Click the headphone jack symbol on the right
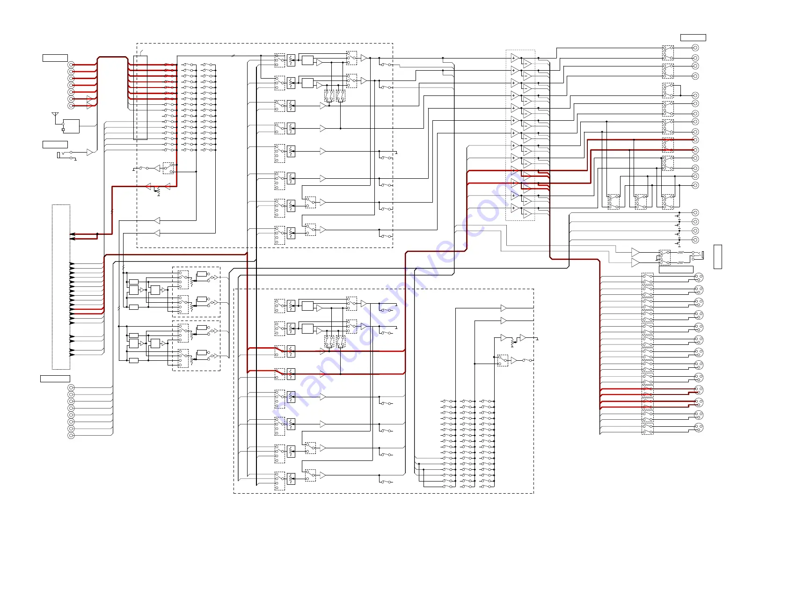 [x=697, y=255]
